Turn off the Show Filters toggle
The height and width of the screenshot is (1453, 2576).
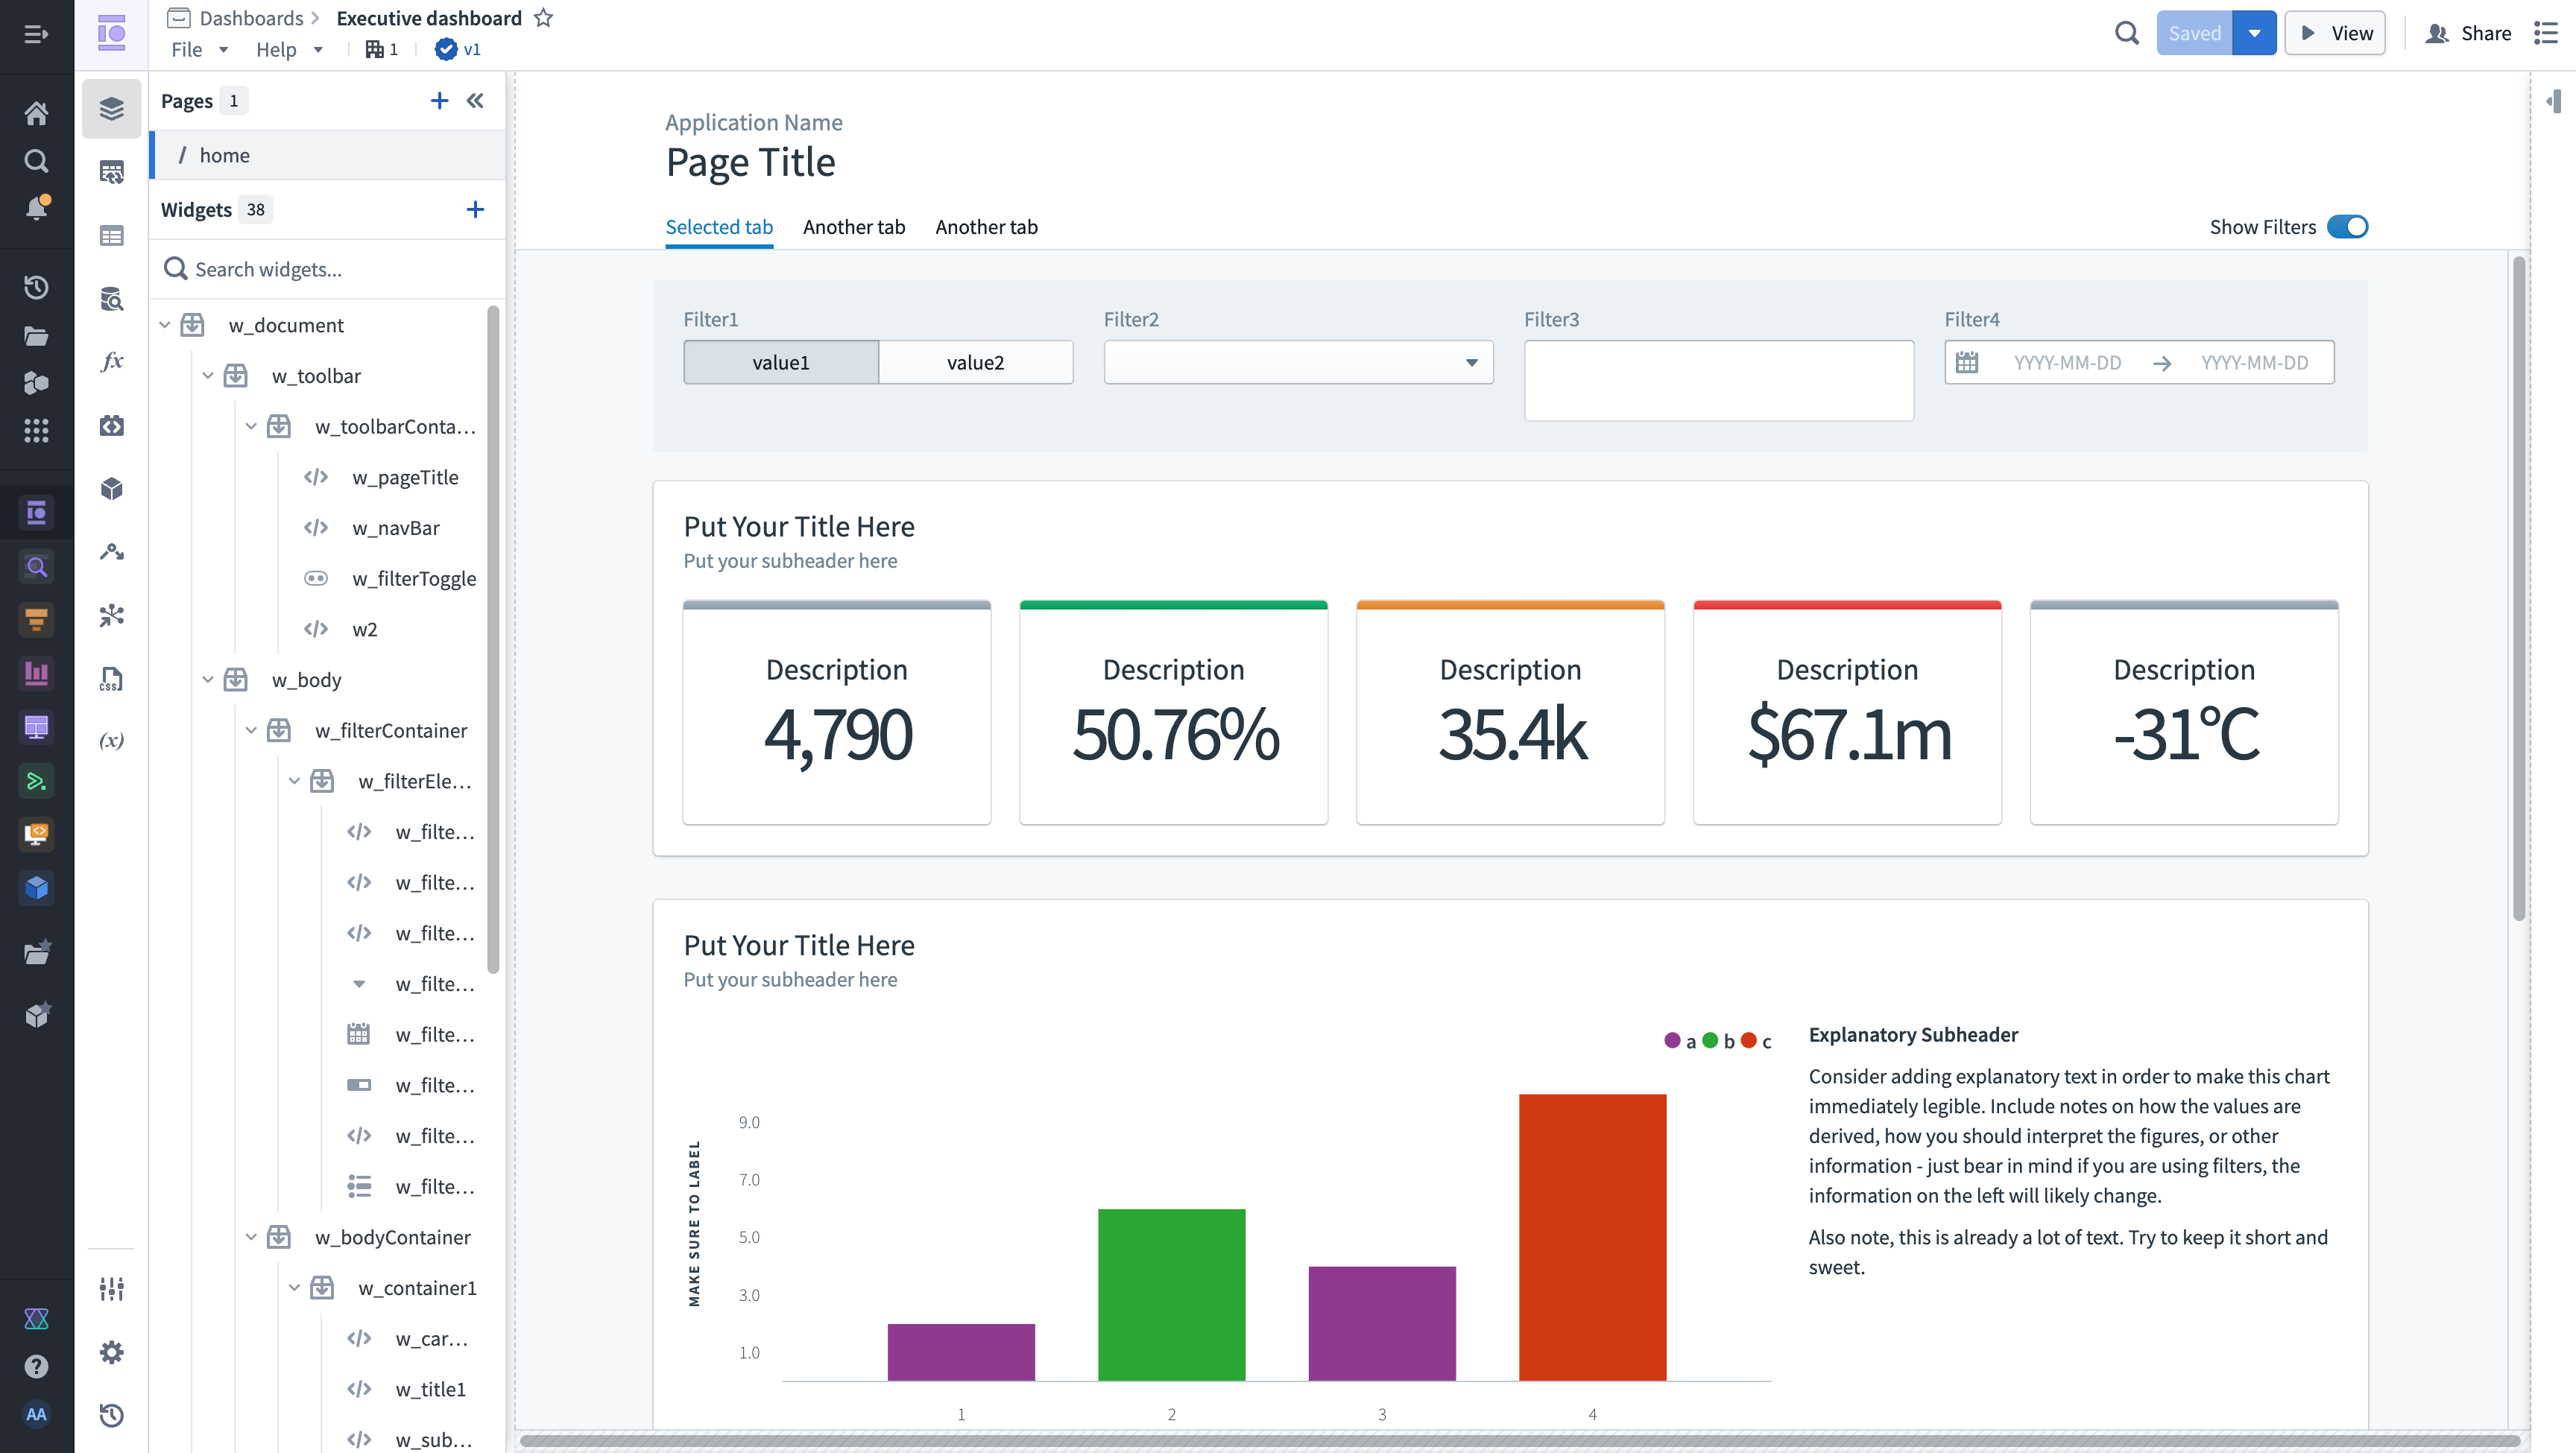(2347, 227)
